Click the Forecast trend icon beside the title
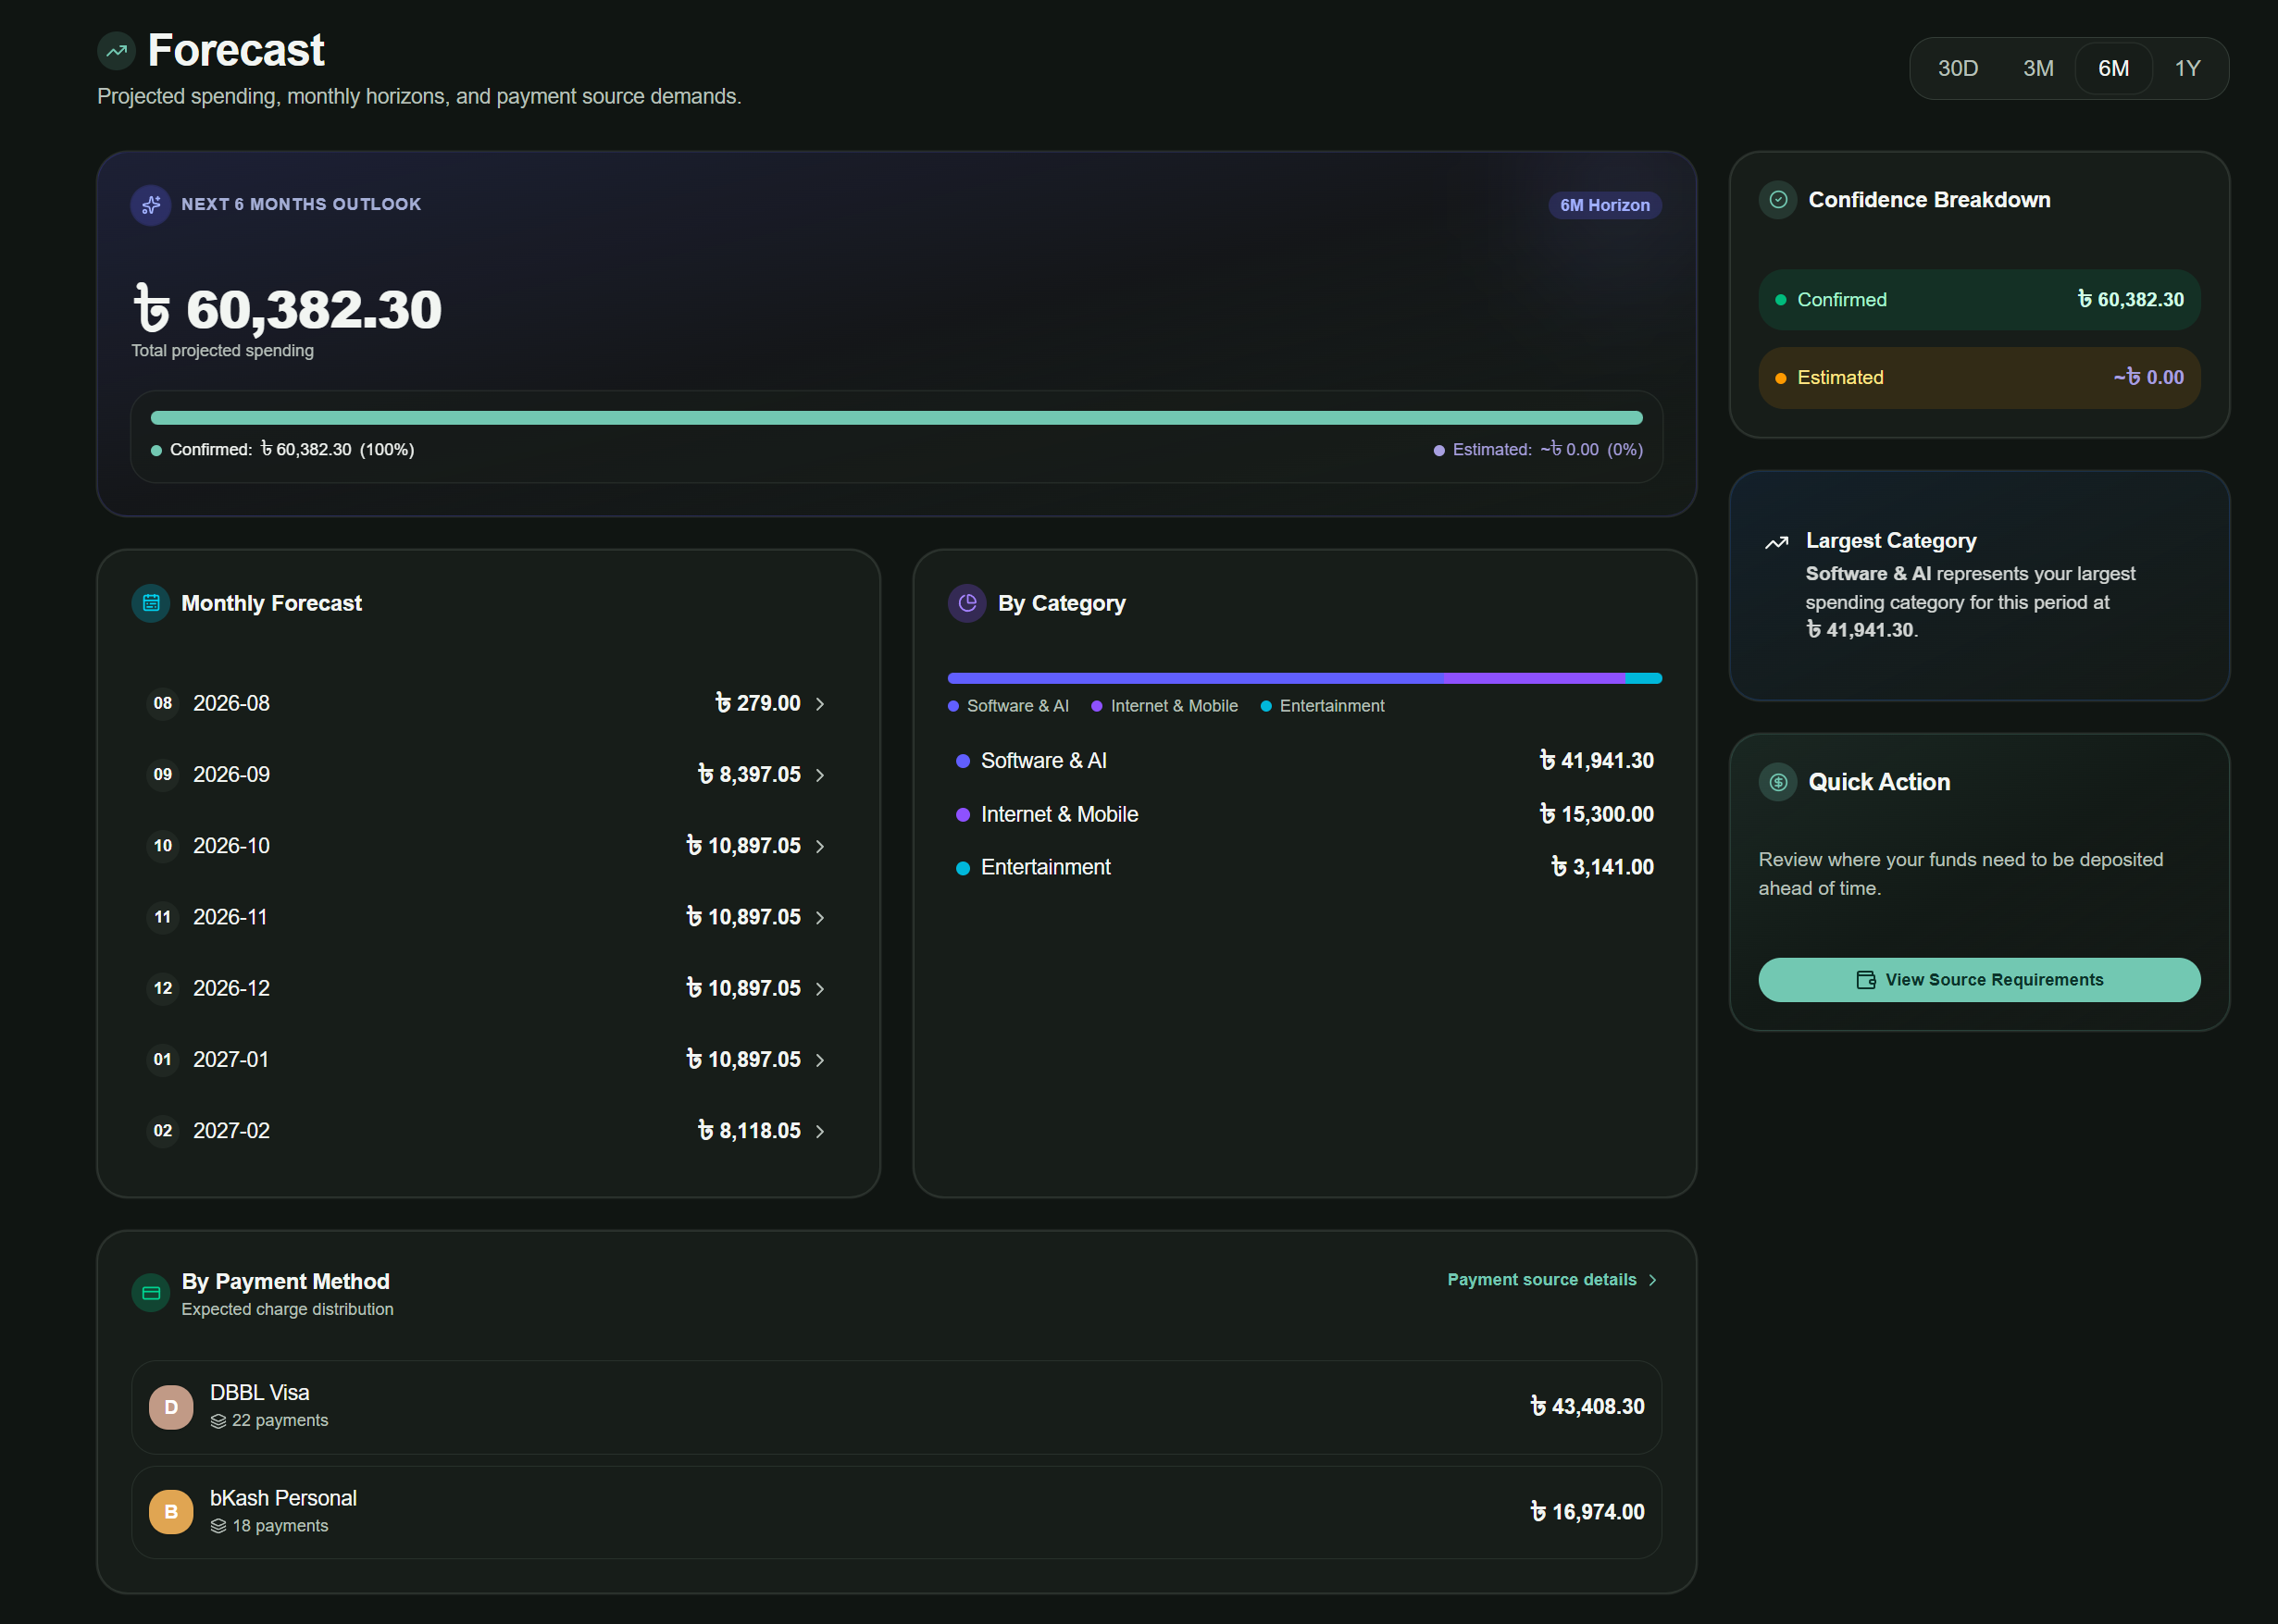This screenshot has width=2278, height=1624. [x=116, y=51]
